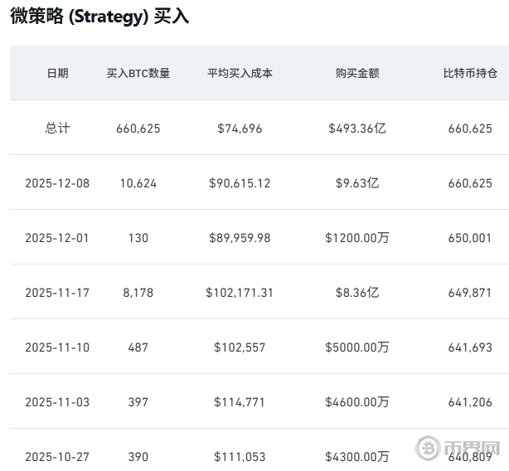
Task: Select the 2025-11-10 date cell
Action: pyautogui.click(x=57, y=347)
